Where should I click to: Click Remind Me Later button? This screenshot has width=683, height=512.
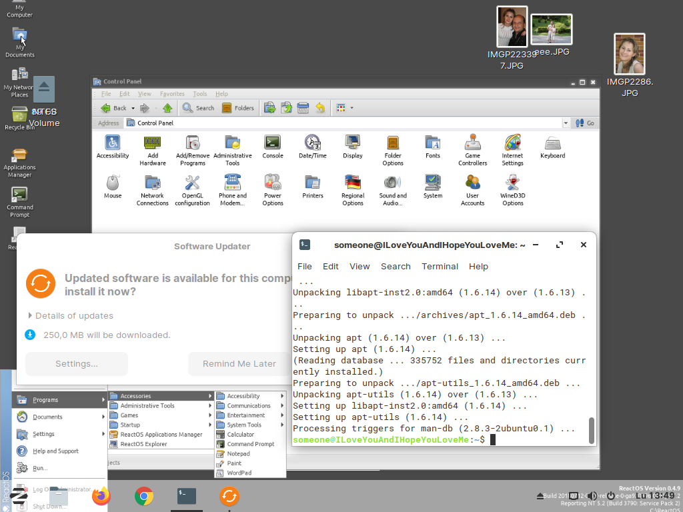click(239, 364)
